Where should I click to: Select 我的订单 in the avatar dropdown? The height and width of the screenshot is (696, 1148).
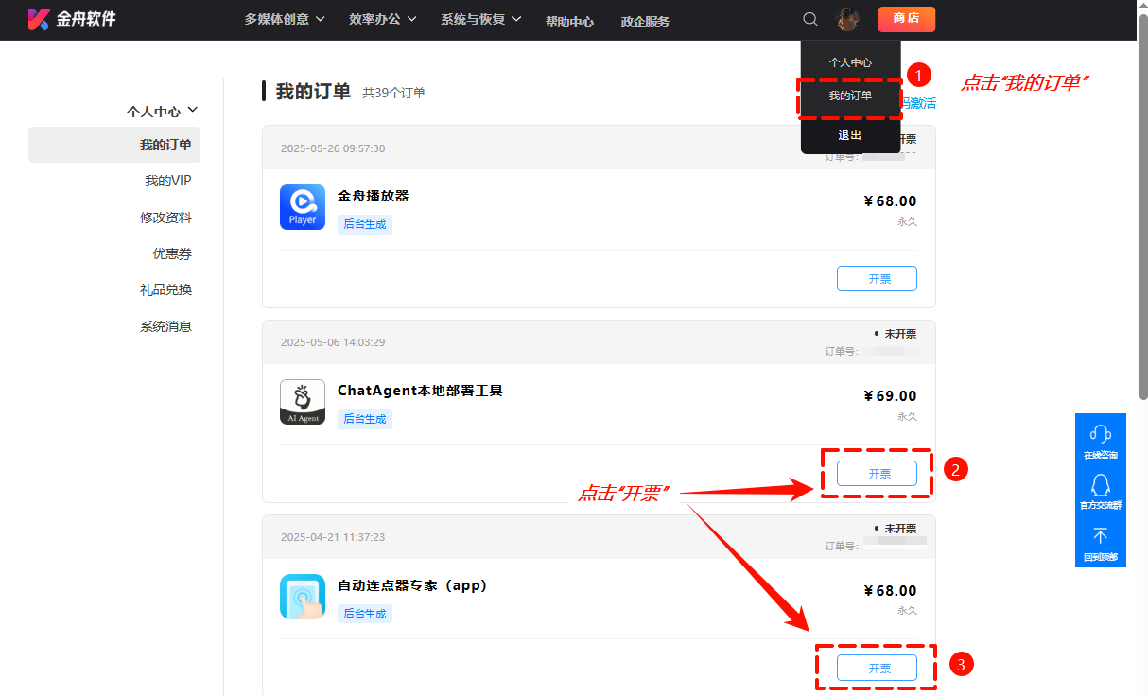click(850, 96)
